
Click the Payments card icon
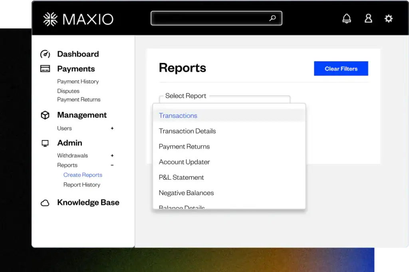click(45, 69)
